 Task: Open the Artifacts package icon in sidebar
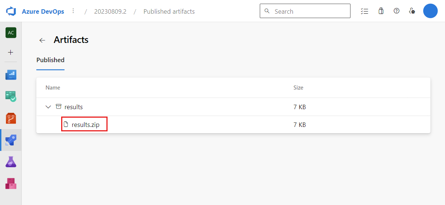(x=11, y=183)
